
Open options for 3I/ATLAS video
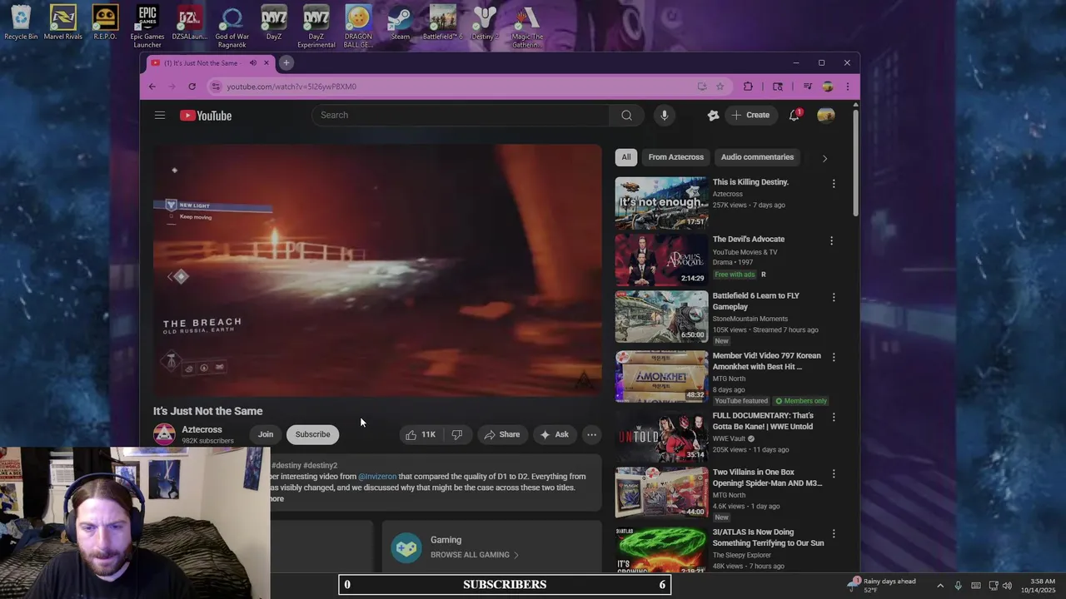coord(833,533)
